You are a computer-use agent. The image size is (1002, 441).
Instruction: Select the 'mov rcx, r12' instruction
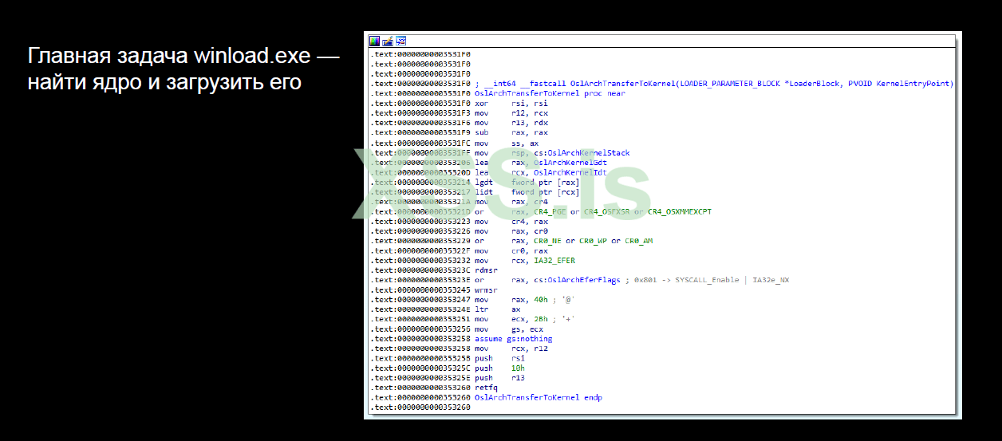(x=511, y=348)
